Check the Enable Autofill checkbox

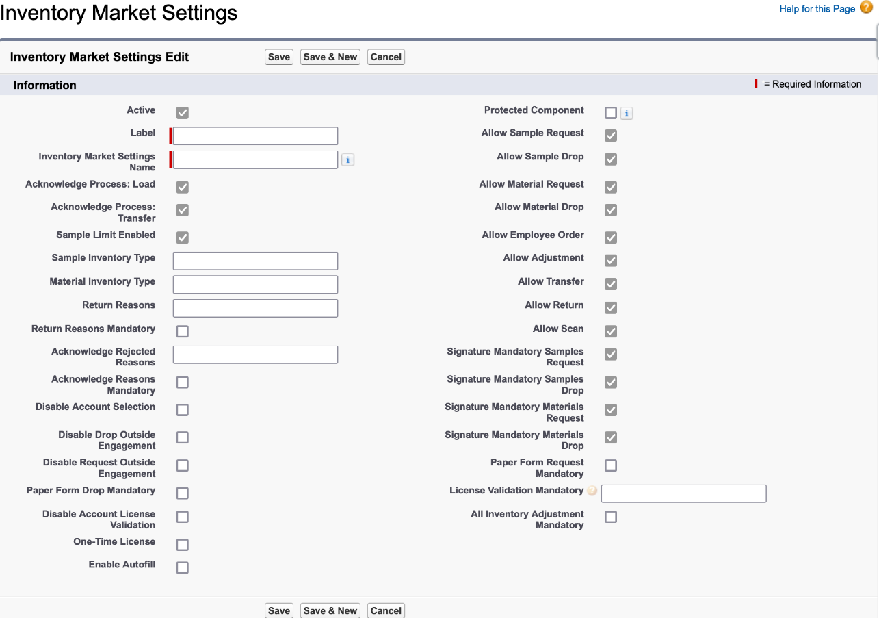[183, 567]
